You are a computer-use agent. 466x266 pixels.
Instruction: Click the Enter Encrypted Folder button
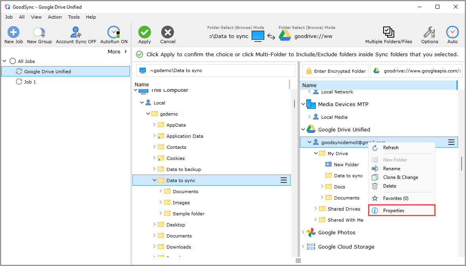click(336, 71)
